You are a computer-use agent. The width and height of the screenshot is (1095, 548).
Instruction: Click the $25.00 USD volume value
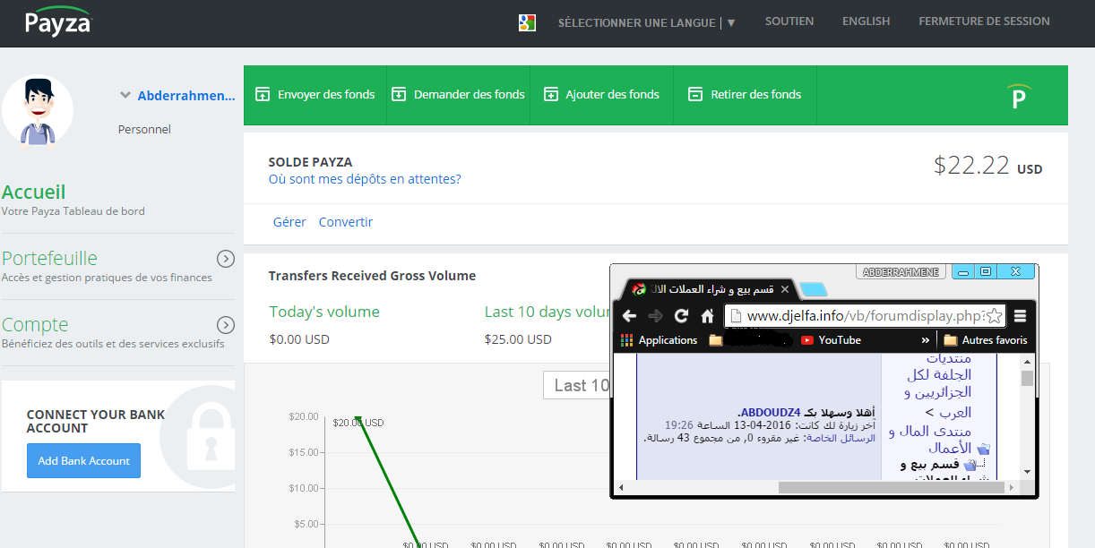(518, 339)
